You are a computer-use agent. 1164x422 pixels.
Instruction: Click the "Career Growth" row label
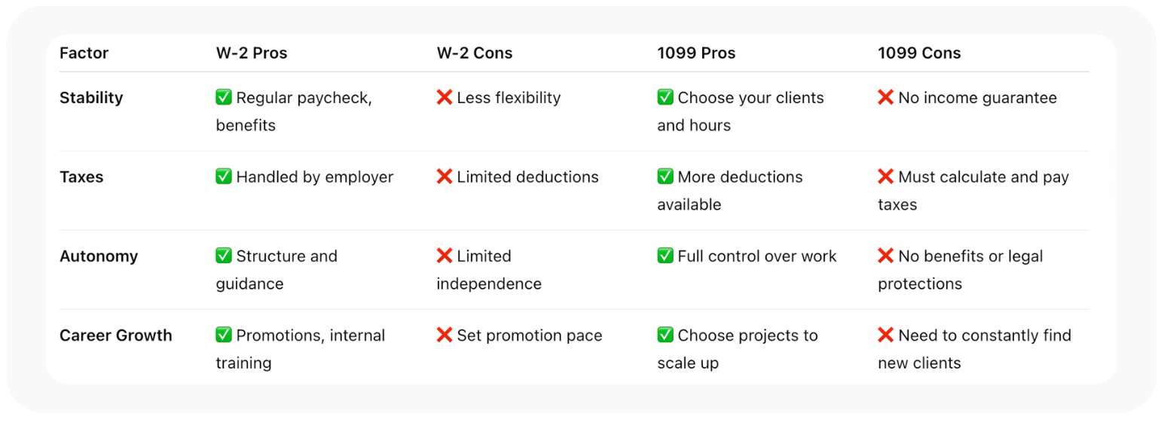coord(116,335)
